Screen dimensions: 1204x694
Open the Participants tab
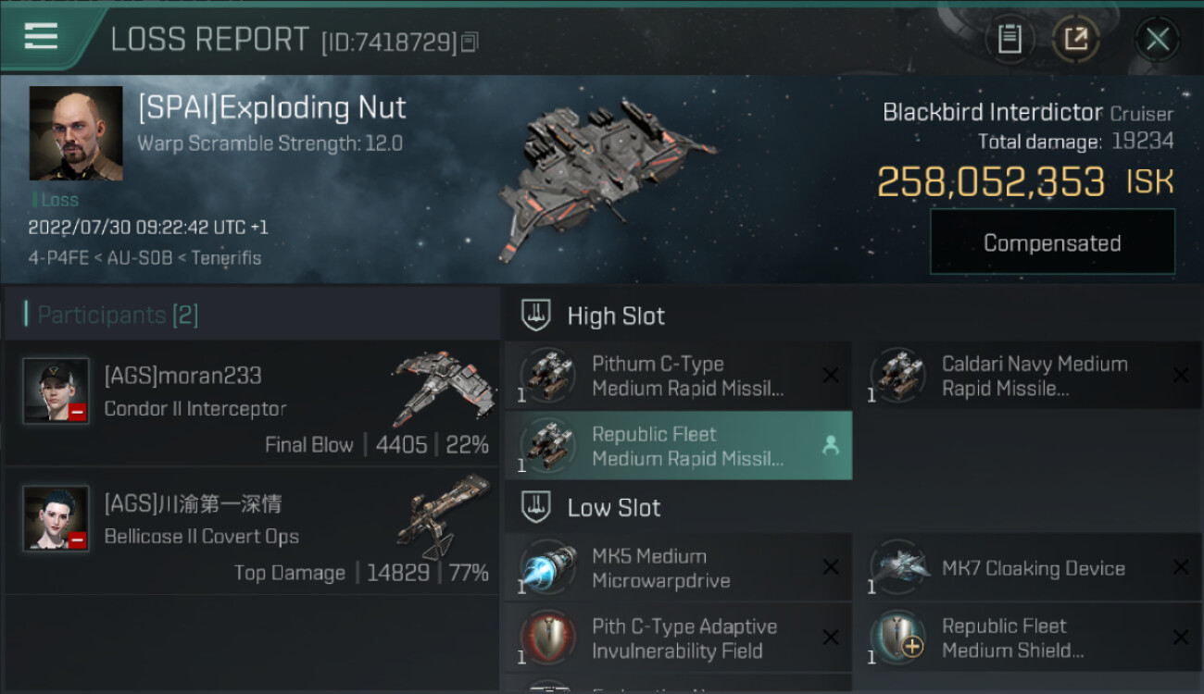pos(118,315)
